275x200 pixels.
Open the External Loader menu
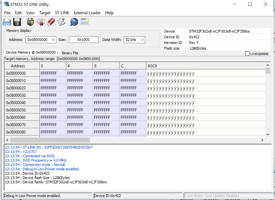click(87, 13)
